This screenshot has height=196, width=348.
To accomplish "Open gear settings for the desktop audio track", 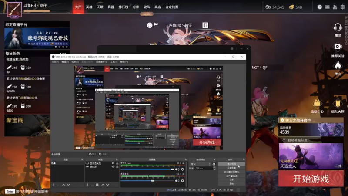I will (182, 181).
